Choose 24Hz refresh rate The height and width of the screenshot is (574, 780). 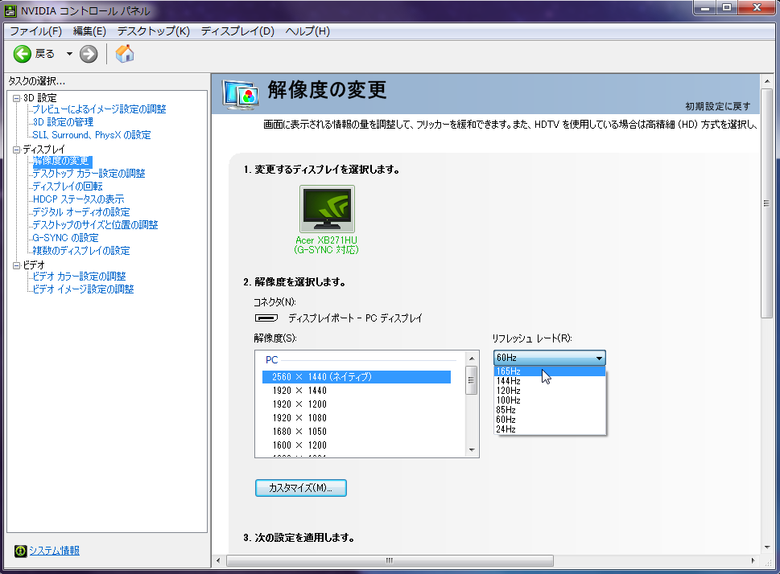pyautogui.click(x=550, y=429)
